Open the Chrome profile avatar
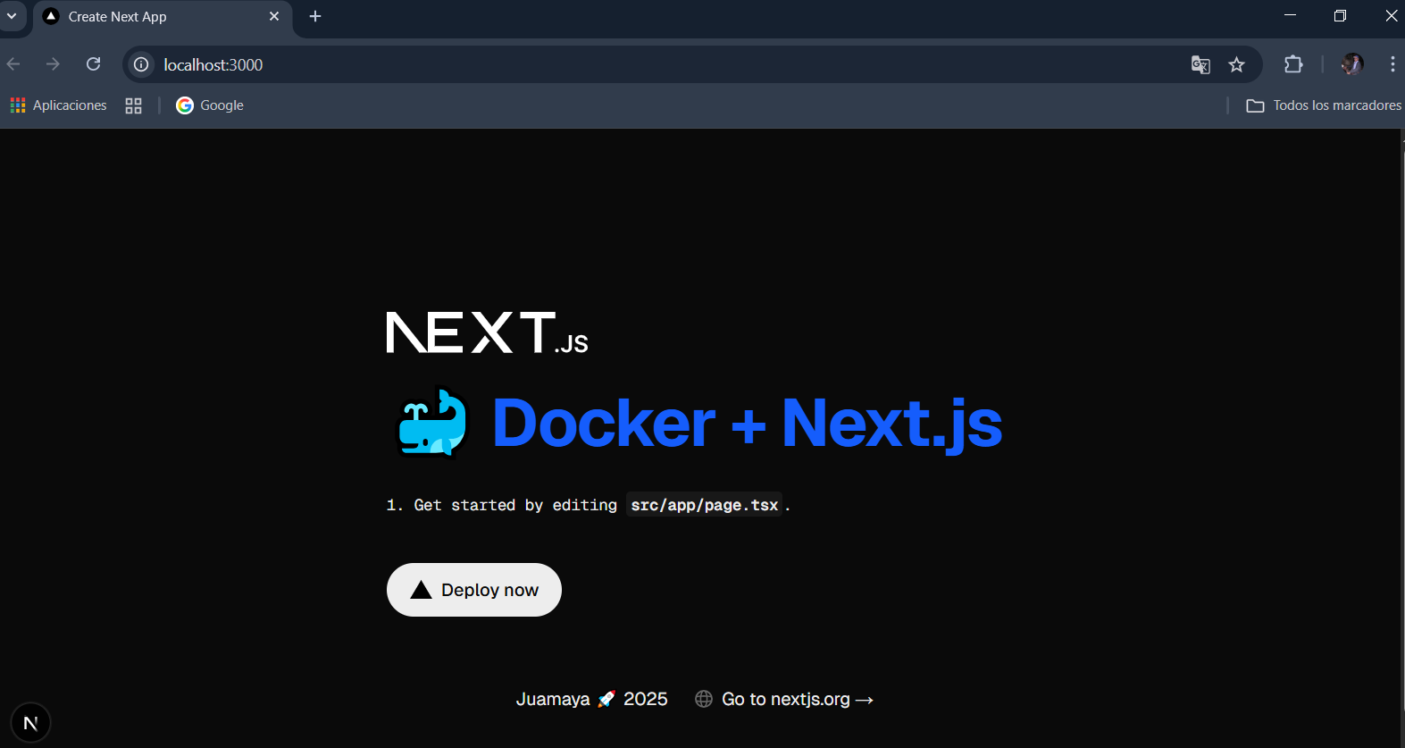The image size is (1405, 748). pos(1352,64)
